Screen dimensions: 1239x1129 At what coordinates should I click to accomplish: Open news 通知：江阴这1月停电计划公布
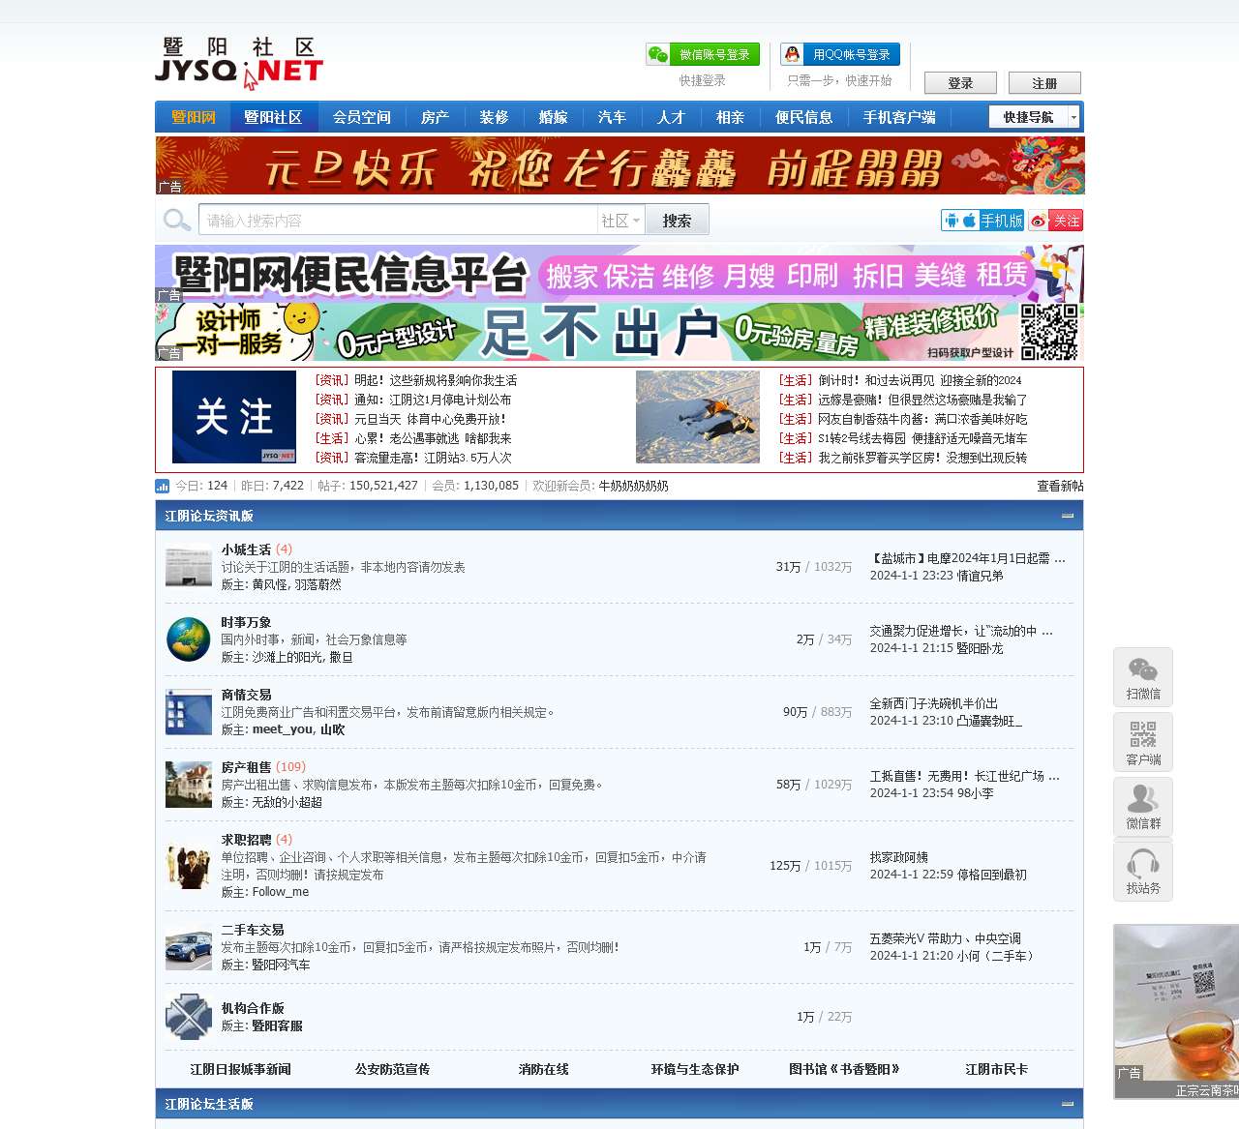pos(433,400)
